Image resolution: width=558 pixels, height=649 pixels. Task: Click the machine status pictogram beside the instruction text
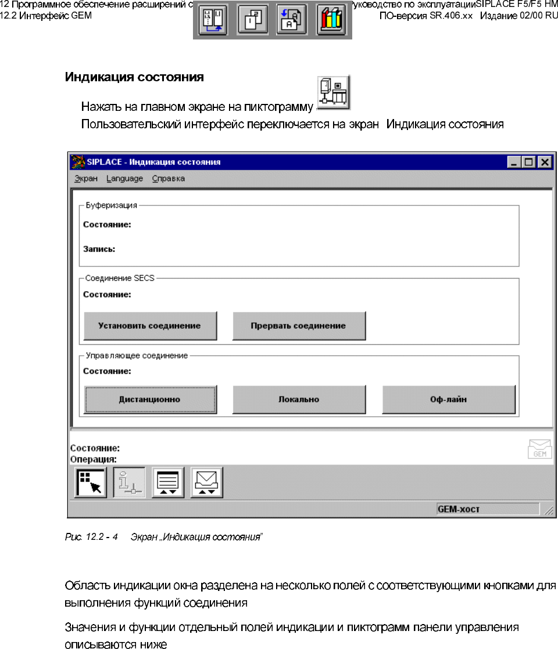334,93
